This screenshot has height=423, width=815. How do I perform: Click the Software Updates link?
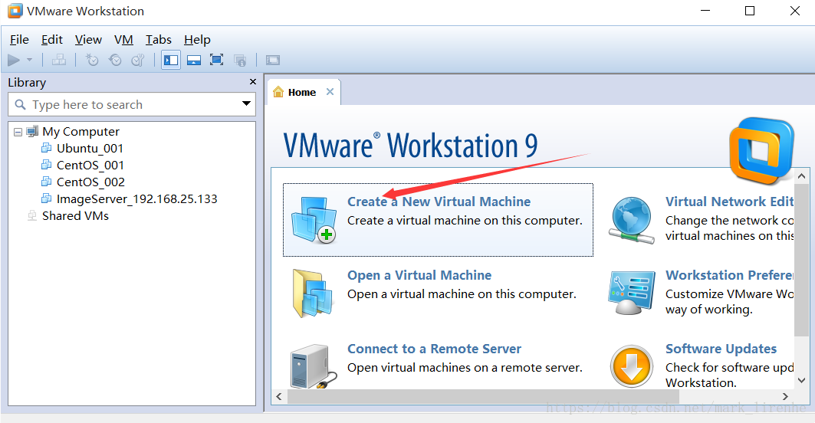click(721, 349)
